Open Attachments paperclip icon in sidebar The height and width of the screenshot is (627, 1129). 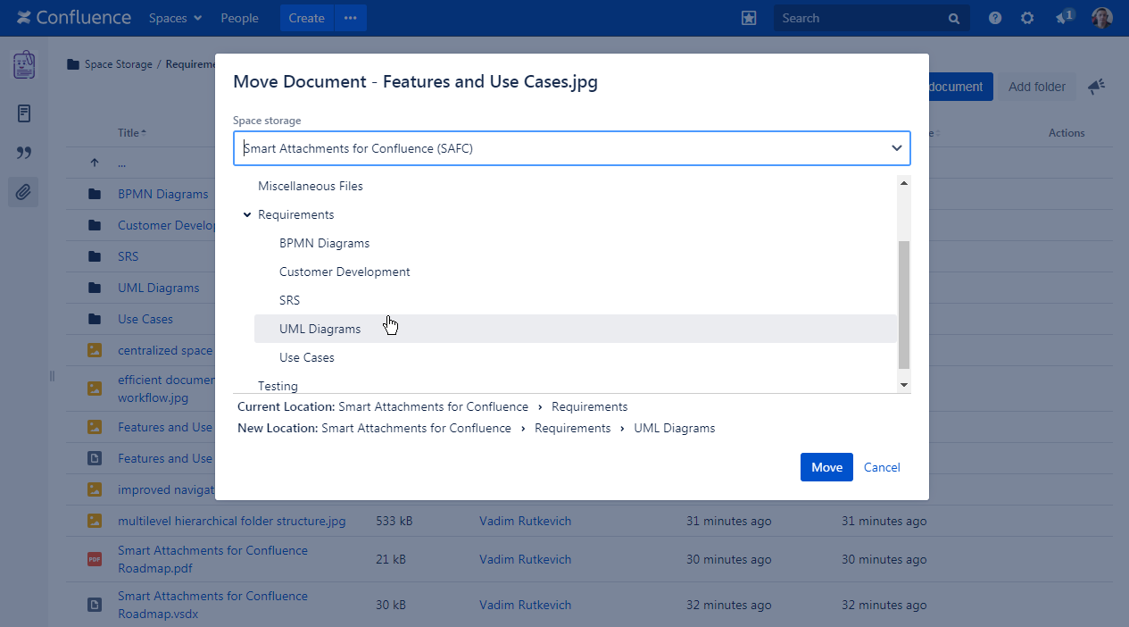pos(23,191)
